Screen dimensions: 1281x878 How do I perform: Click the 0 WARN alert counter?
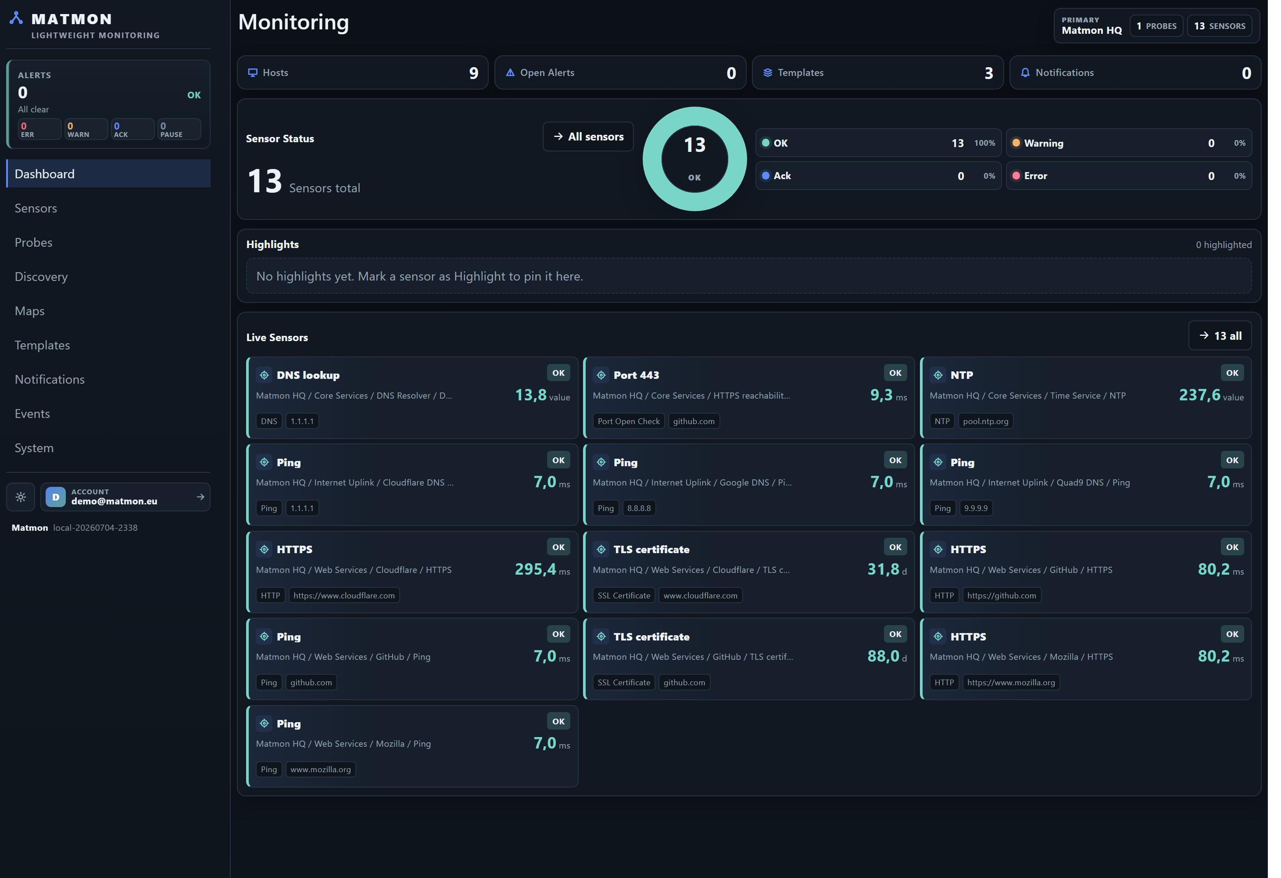click(86, 129)
